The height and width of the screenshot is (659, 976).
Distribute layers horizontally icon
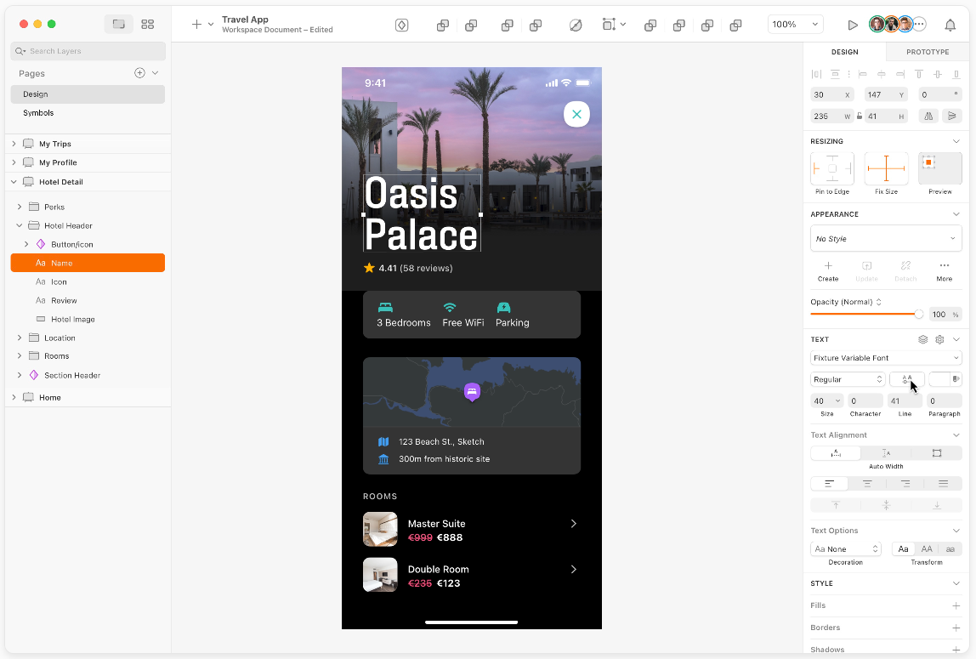816,74
